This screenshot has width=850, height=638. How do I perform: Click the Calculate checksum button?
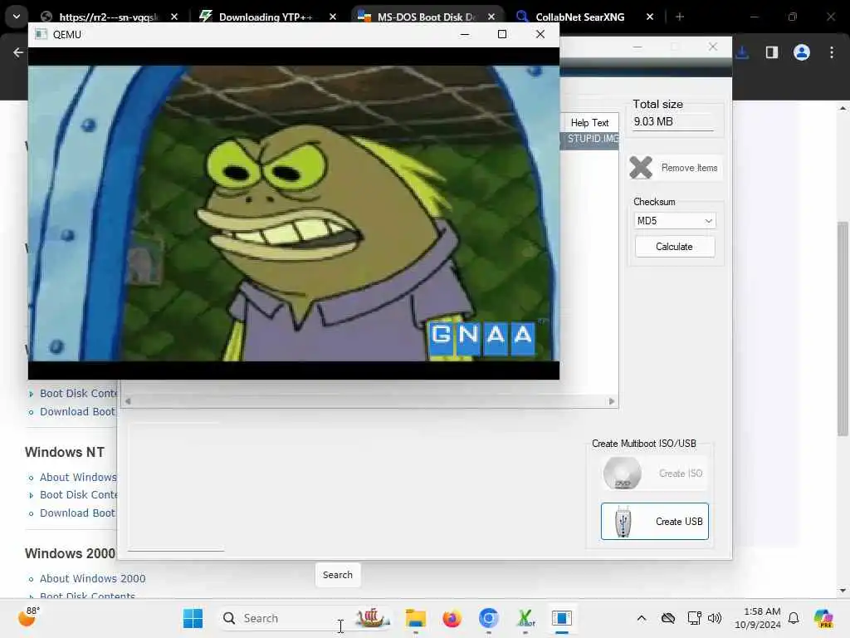[674, 247]
